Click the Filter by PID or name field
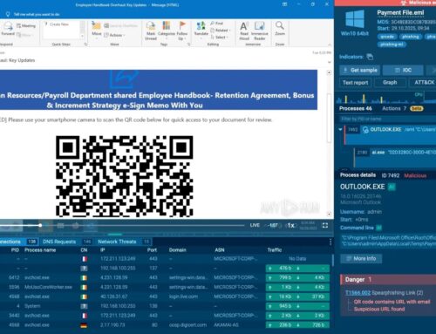 (387, 119)
